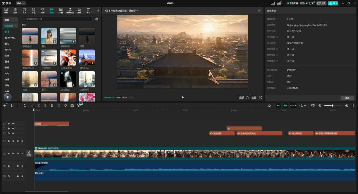Click the 封面 cover button
This screenshot has height=194, width=358.
(29, 153)
